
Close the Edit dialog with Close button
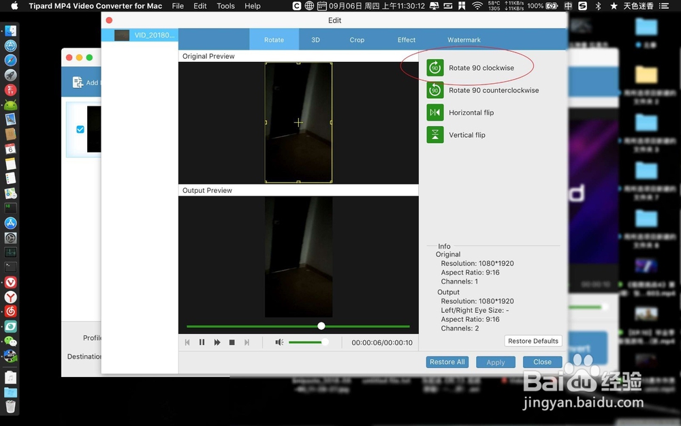coord(542,362)
